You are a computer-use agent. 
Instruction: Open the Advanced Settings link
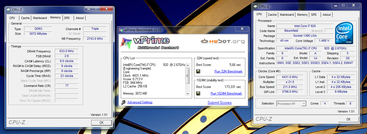click(140, 102)
